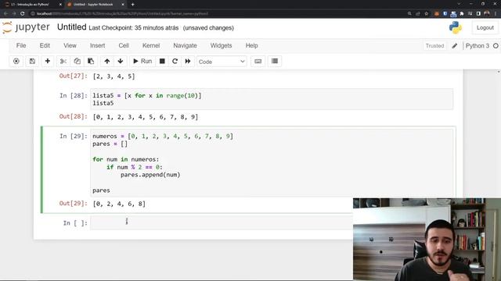The width and height of the screenshot is (501, 281).
Task: Reload the page in browser
Action: point(23,14)
